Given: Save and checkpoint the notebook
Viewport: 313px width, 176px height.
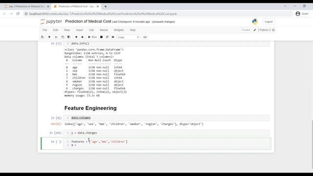Looking at the screenshot, I should (43, 37).
